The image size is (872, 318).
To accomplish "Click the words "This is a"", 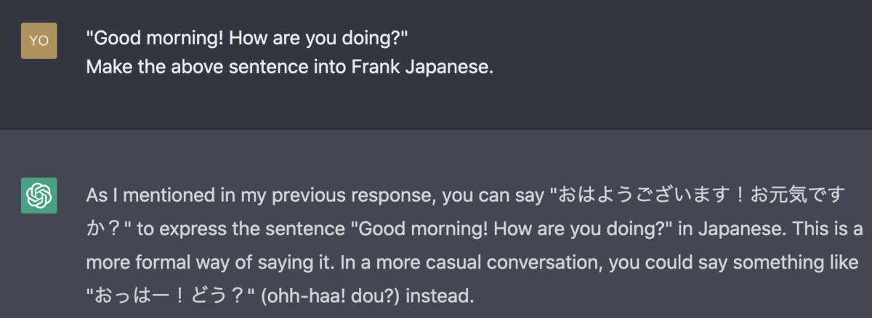I will click(x=836, y=229).
